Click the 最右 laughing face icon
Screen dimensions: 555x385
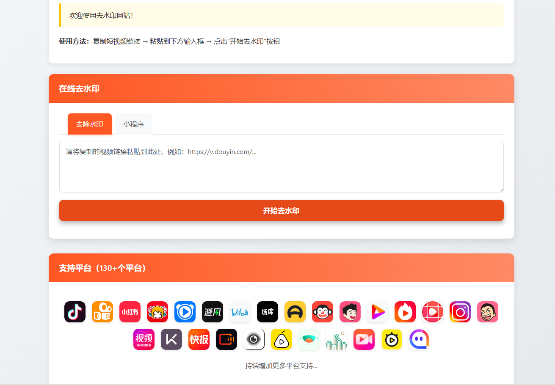click(488, 312)
